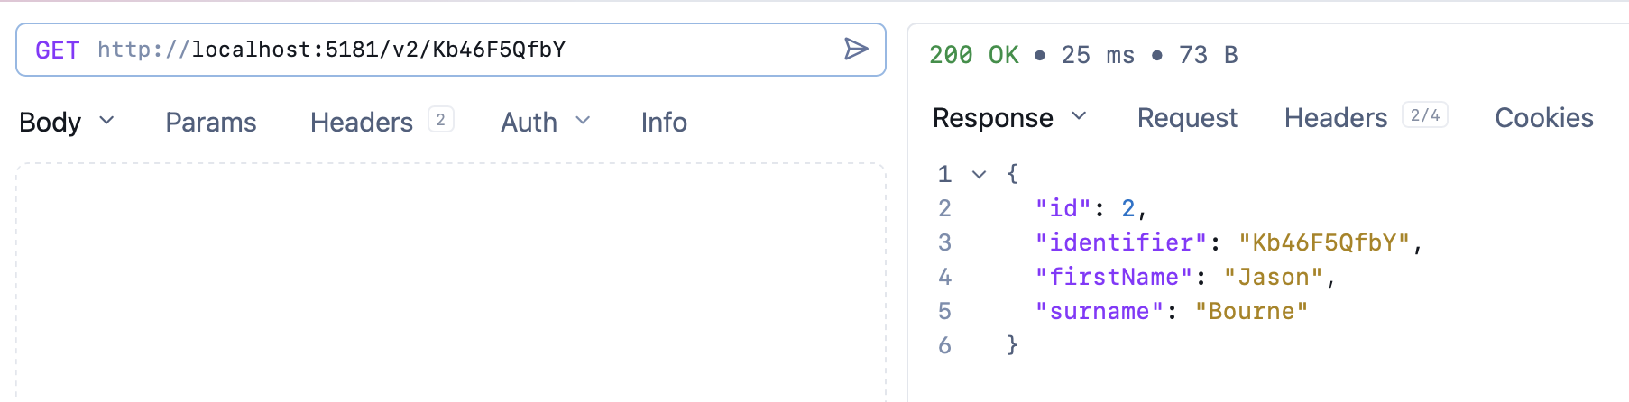Switch to the Request tab in response pane
Viewport: 1629px width, 402px height.
[1187, 118]
